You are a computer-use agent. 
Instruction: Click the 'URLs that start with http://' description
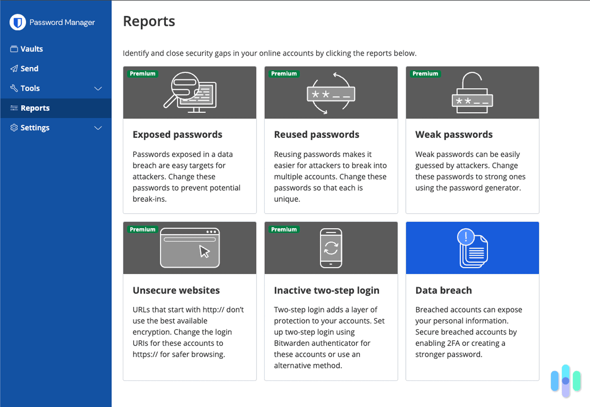188,332
